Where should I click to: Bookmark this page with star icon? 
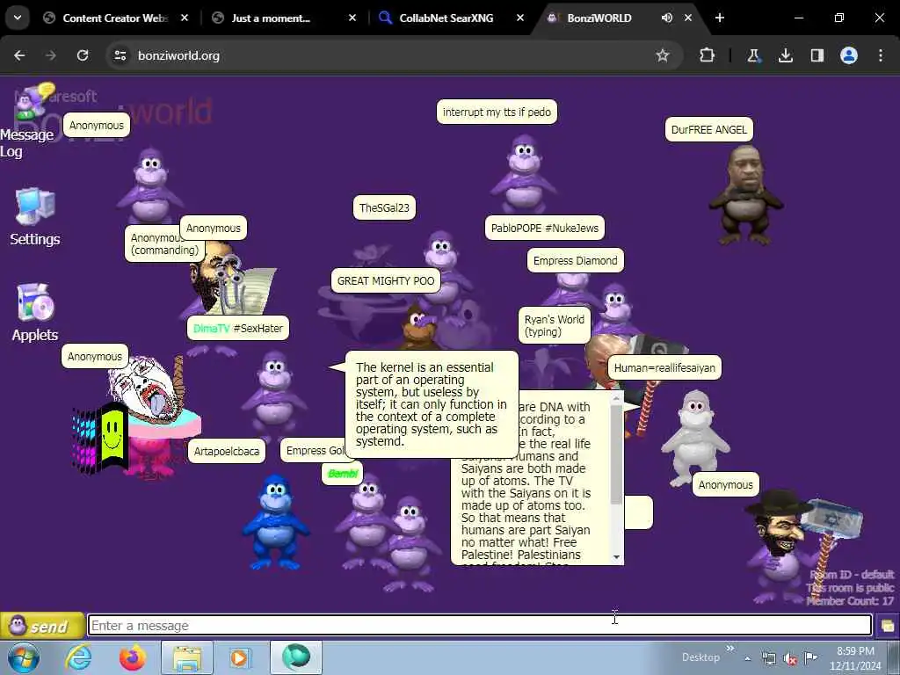pos(663,55)
